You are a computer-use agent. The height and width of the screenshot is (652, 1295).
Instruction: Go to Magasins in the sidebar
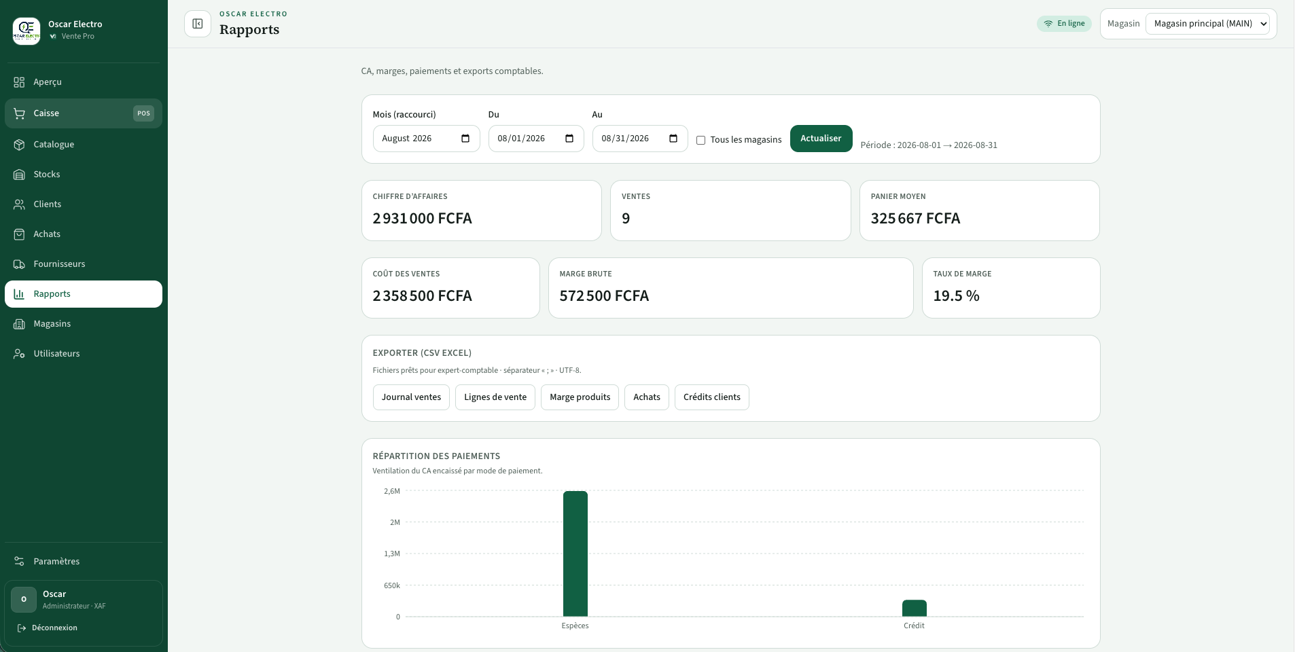(x=84, y=324)
